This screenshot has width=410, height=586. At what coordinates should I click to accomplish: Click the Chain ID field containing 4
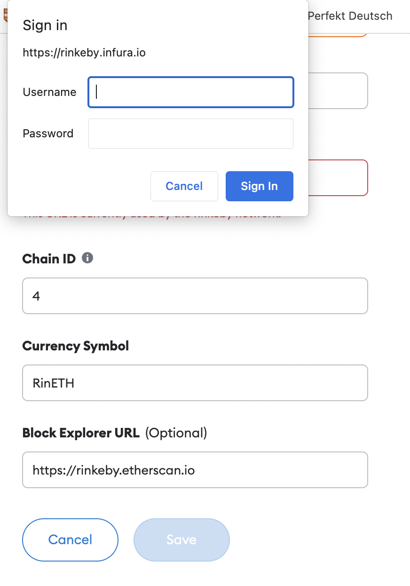tap(195, 296)
